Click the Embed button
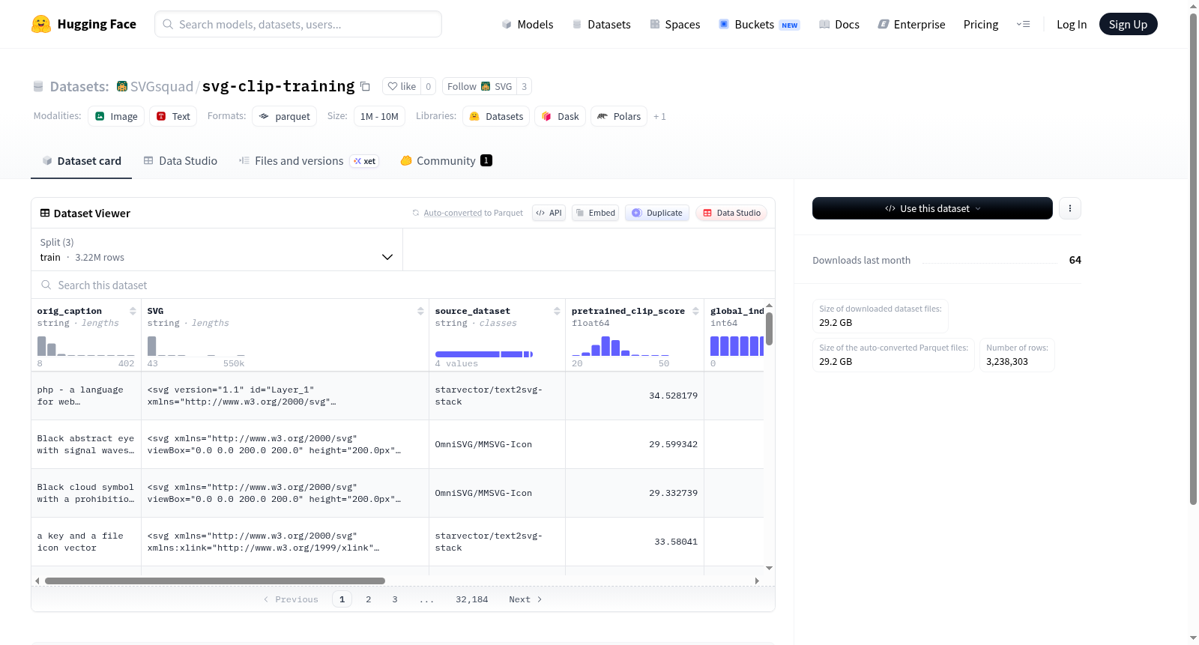 pyautogui.click(x=595, y=213)
